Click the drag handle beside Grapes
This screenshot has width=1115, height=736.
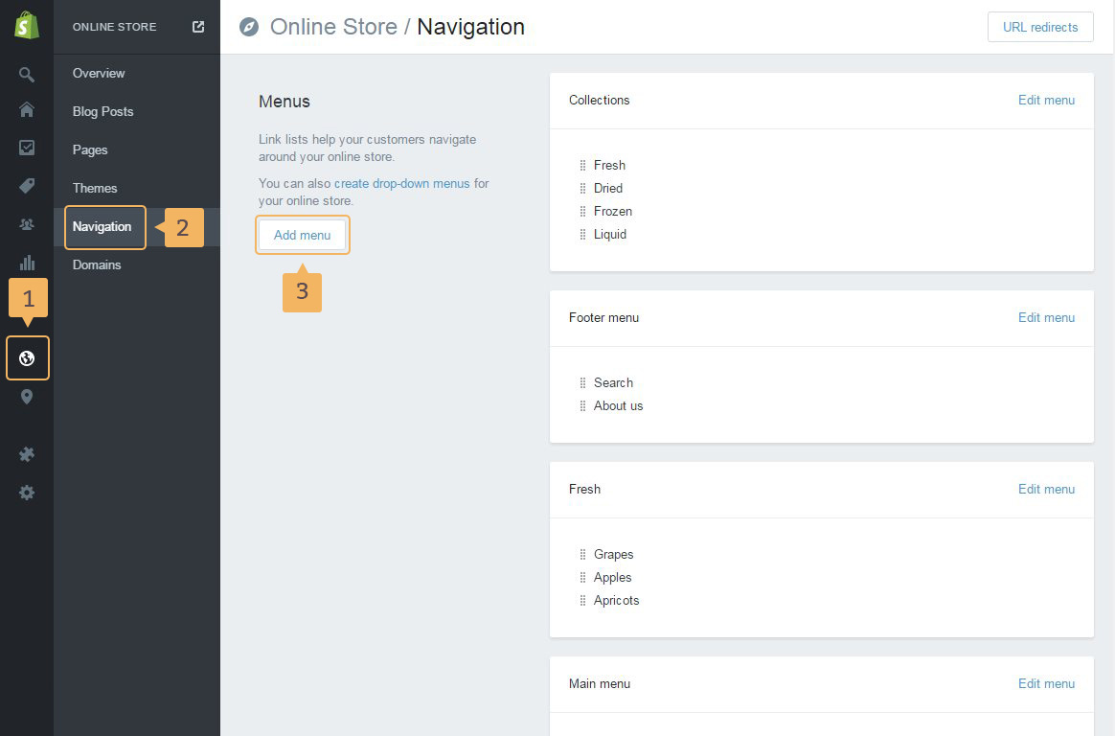(582, 554)
